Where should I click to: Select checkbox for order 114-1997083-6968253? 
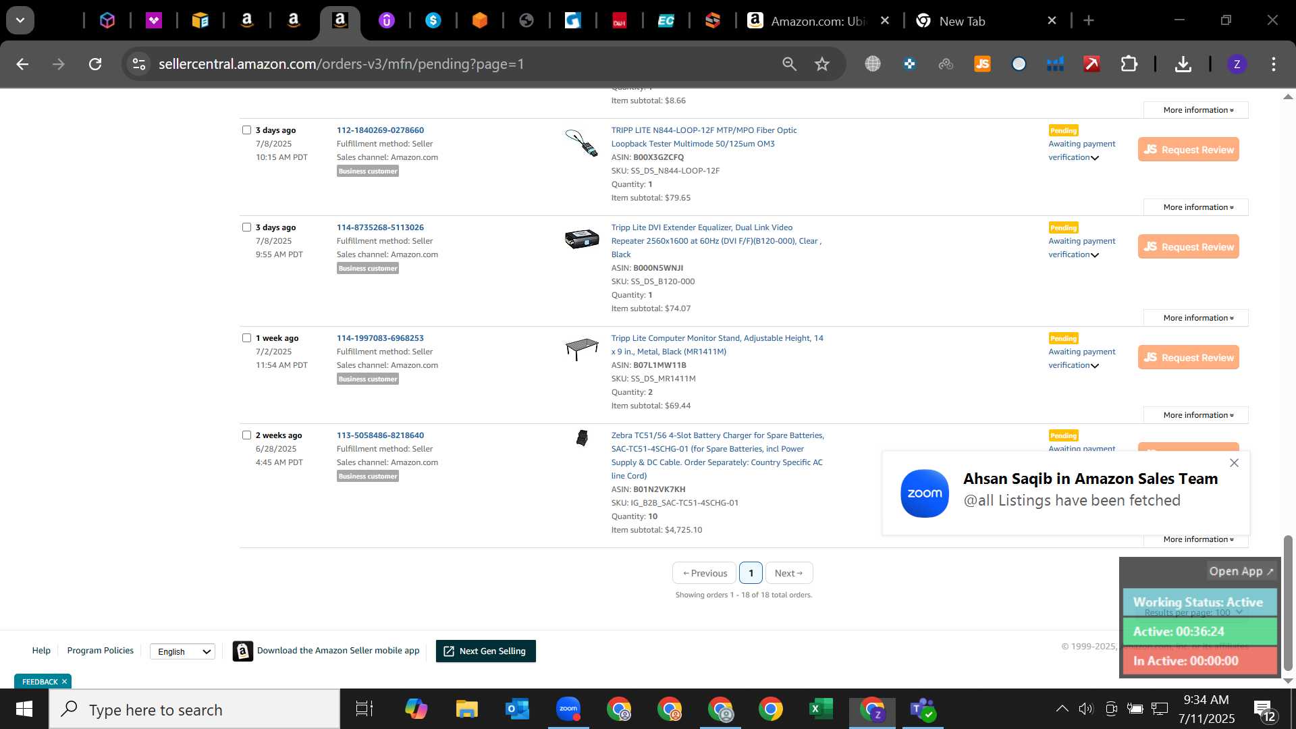[246, 337]
